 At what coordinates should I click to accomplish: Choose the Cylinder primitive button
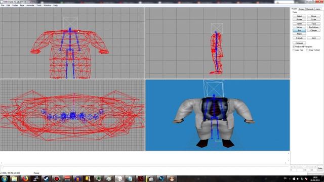pos(313,30)
